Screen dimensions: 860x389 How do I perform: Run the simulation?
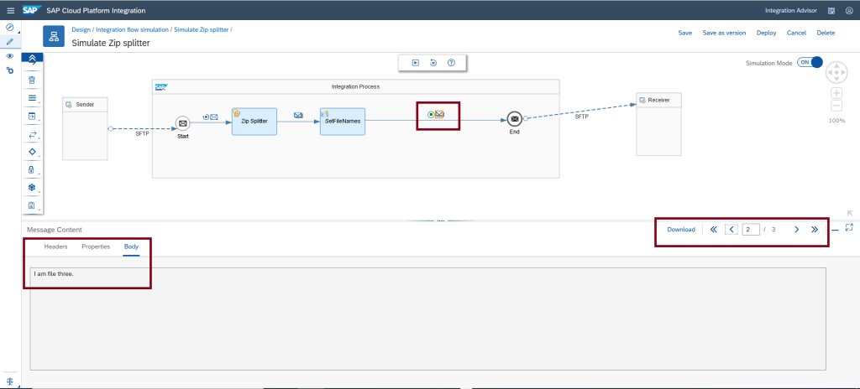[416, 63]
